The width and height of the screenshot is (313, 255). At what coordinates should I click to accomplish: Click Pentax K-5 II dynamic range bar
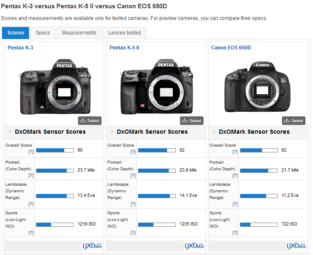[x=157, y=196]
